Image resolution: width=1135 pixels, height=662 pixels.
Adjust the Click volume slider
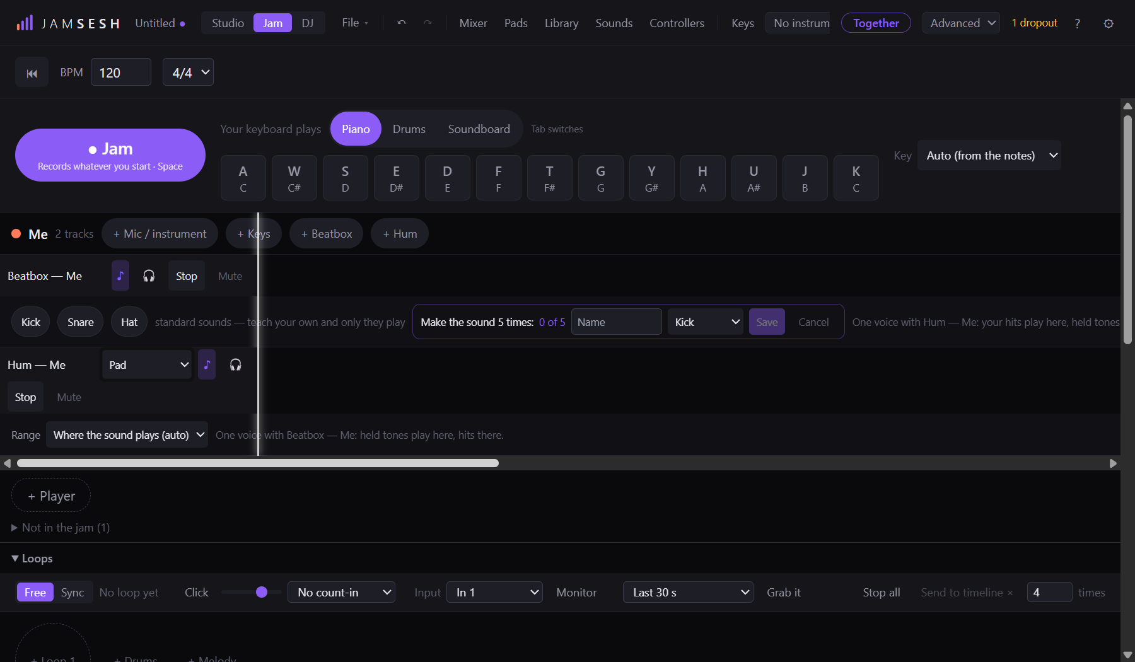[251, 592]
